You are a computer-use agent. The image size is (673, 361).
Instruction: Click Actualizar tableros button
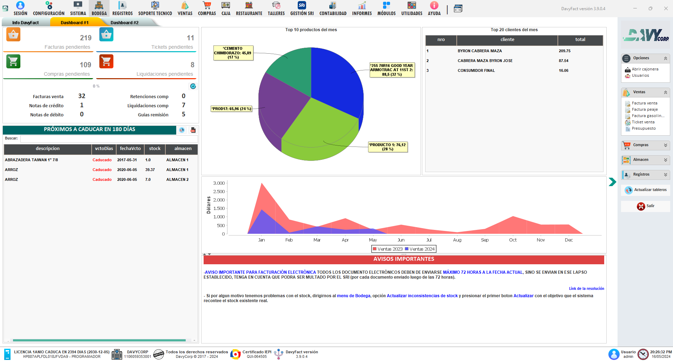coord(645,190)
